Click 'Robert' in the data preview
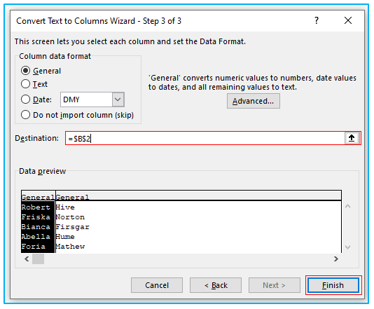The width and height of the screenshot is (374, 309). pos(36,207)
